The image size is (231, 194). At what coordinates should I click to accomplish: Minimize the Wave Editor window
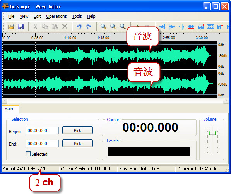(206, 7)
